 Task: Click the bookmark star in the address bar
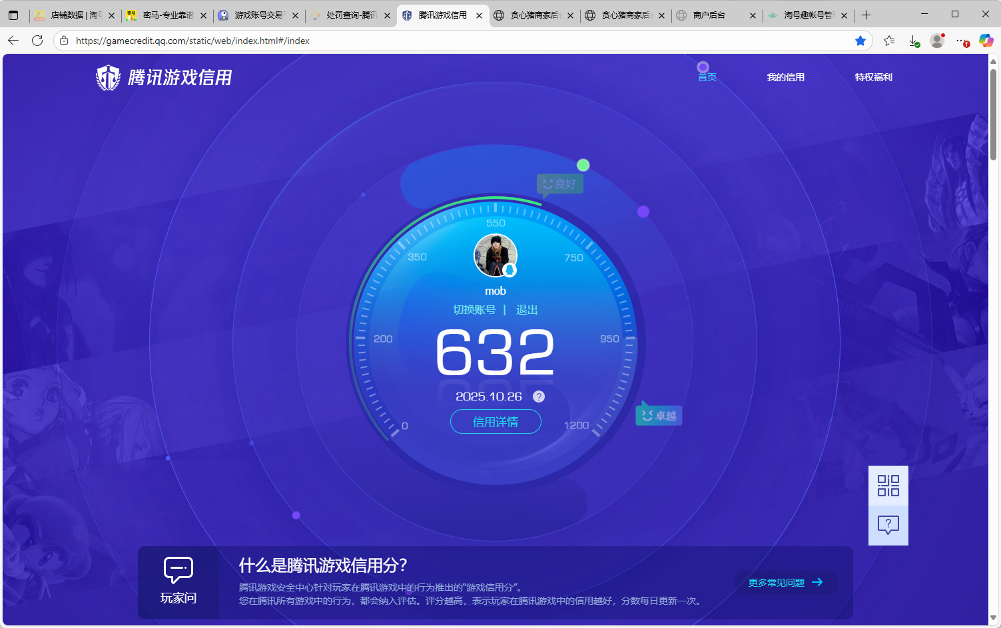coord(860,41)
